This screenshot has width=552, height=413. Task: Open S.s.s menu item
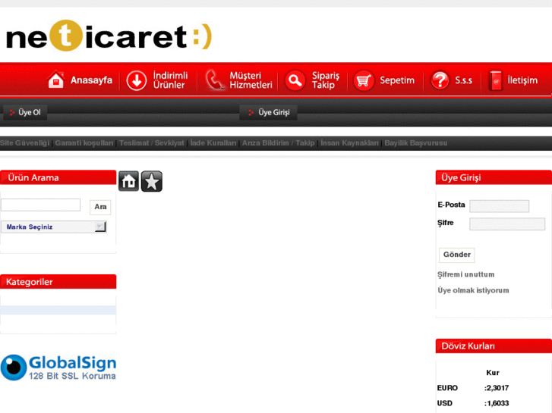463,80
